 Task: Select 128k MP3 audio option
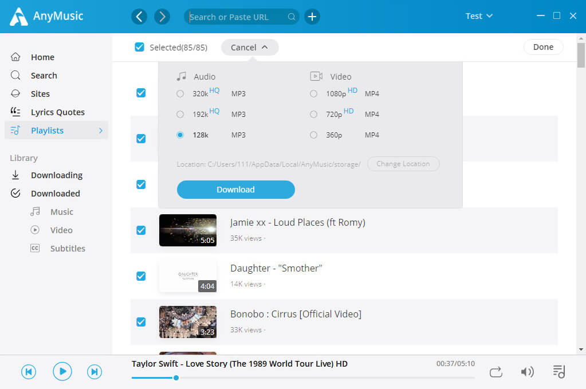click(180, 135)
